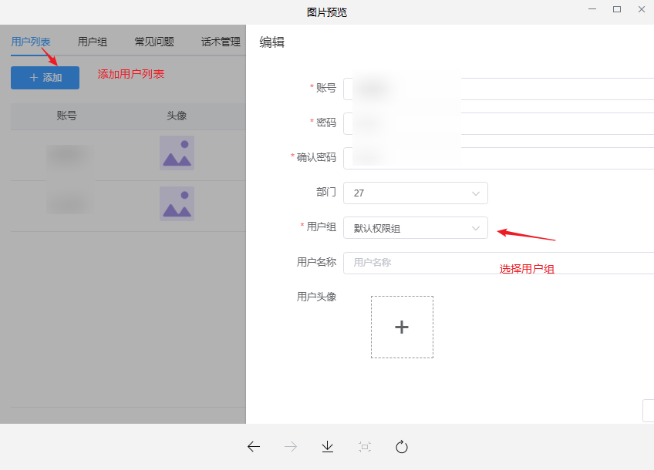The width and height of the screenshot is (654, 470).
Task: Open the 用户组 dropdown showing 默认权限组
Action: pos(415,227)
